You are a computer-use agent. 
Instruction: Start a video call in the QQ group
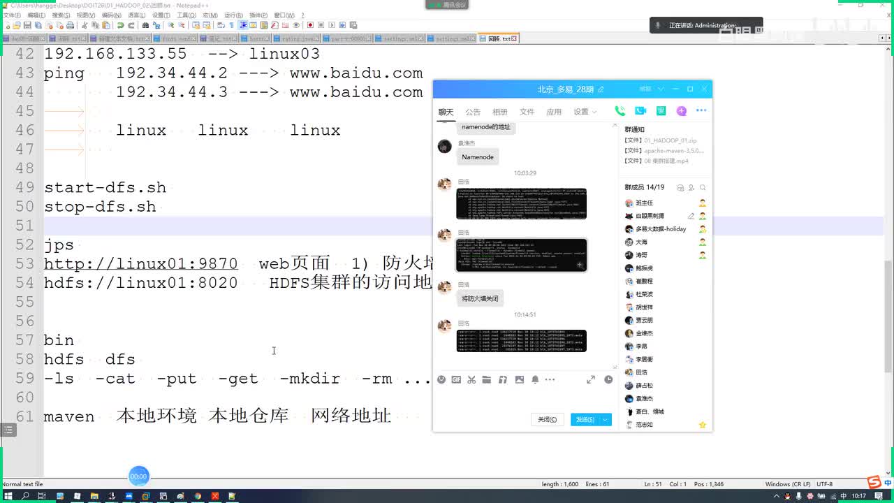(x=640, y=111)
